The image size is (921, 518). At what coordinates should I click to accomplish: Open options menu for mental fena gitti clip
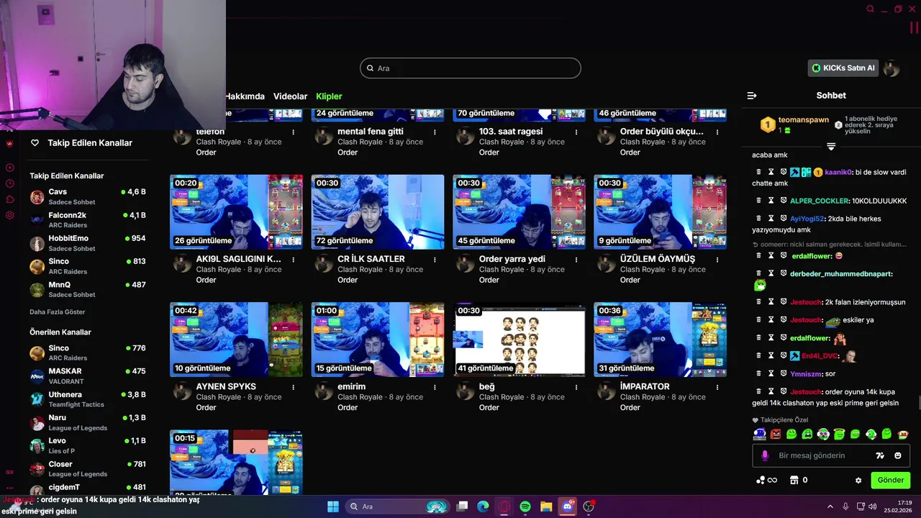(435, 132)
